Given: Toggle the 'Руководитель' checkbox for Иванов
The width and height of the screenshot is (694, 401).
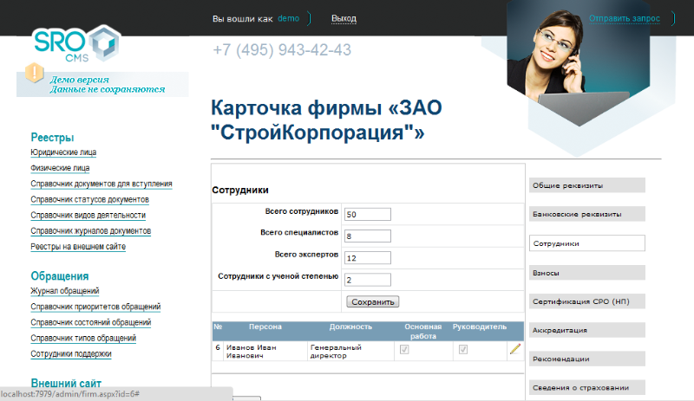Looking at the screenshot, I should pos(463,349).
